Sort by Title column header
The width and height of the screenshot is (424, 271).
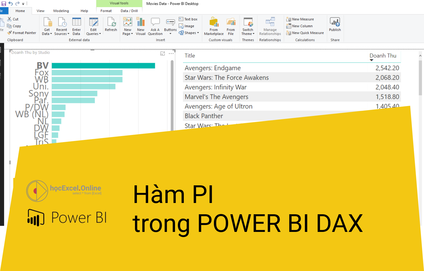coord(190,56)
